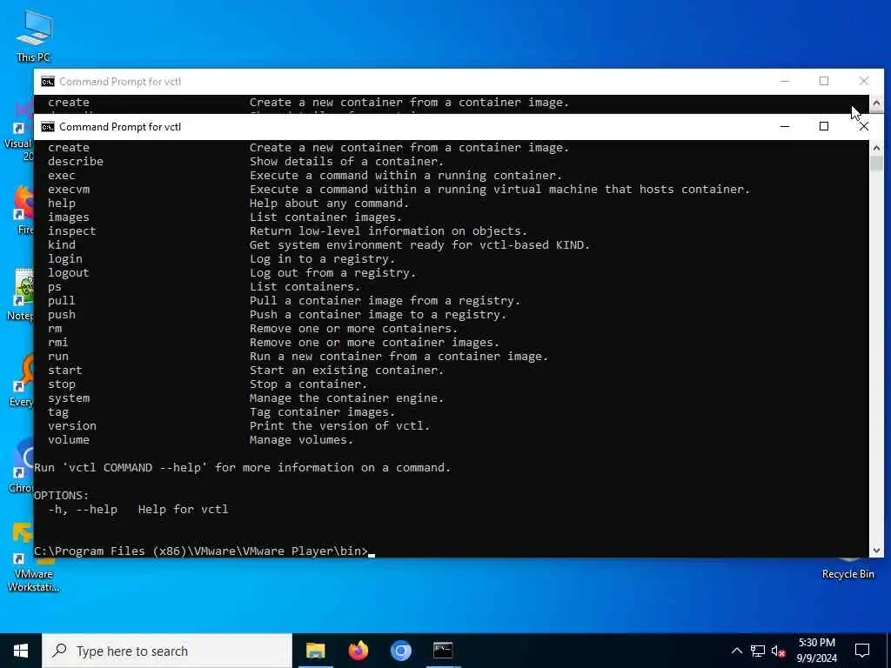Click the 'version' command text
This screenshot has height=668, width=891.
(x=72, y=426)
